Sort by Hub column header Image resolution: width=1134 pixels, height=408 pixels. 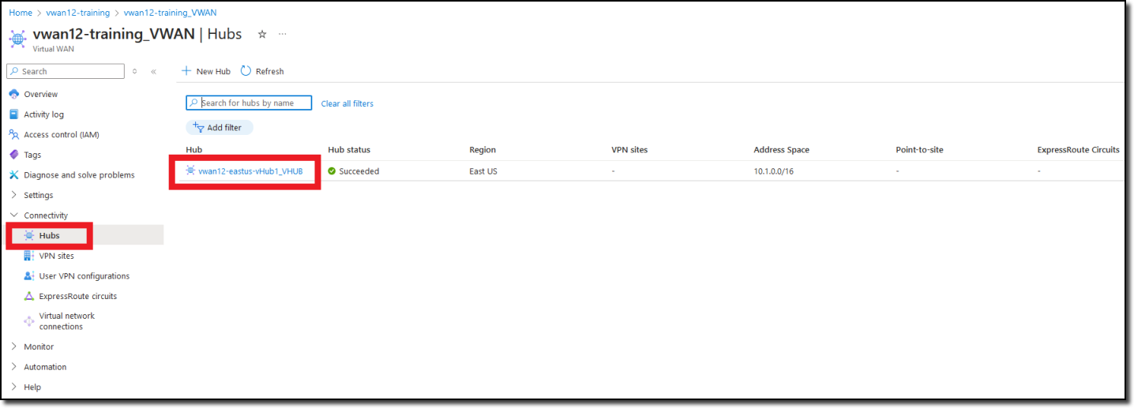point(193,150)
